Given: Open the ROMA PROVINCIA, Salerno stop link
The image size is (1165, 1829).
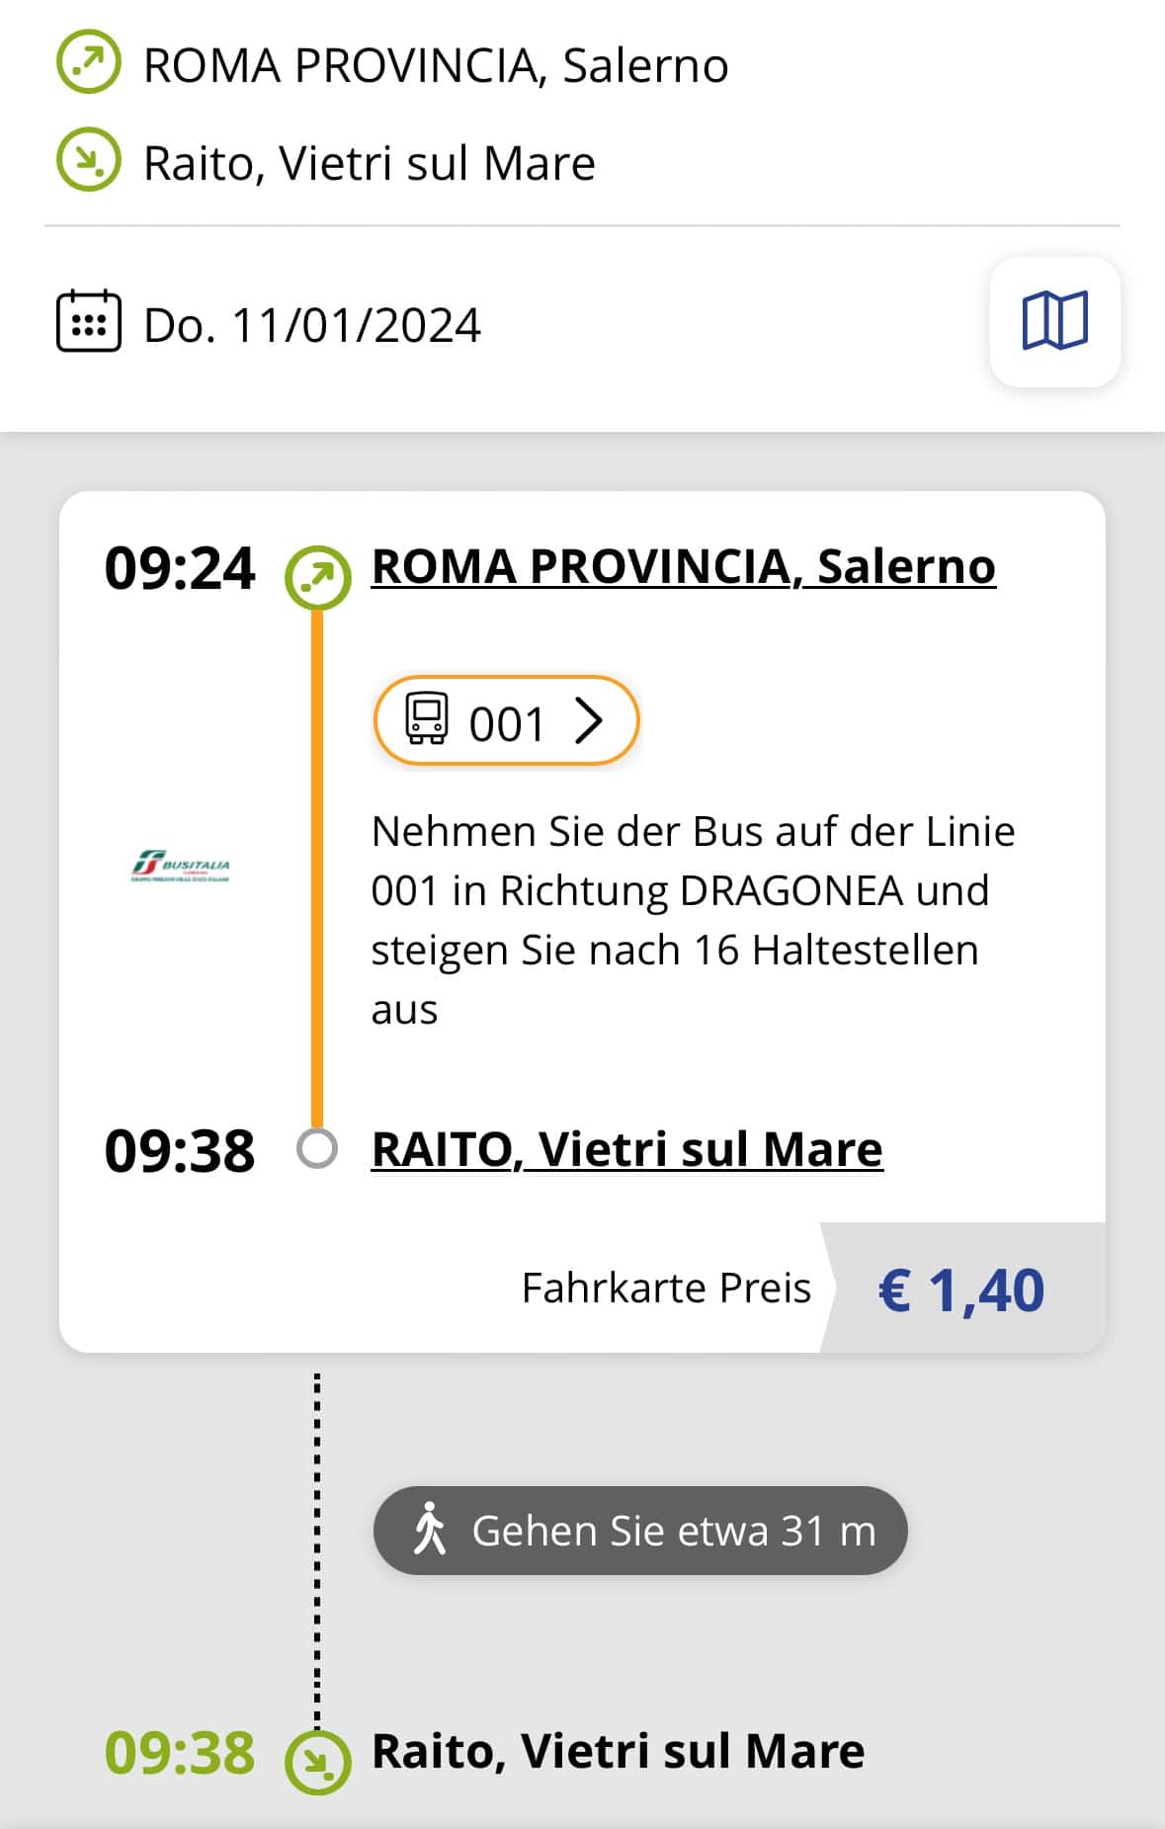Looking at the screenshot, I should pyautogui.click(x=683, y=566).
